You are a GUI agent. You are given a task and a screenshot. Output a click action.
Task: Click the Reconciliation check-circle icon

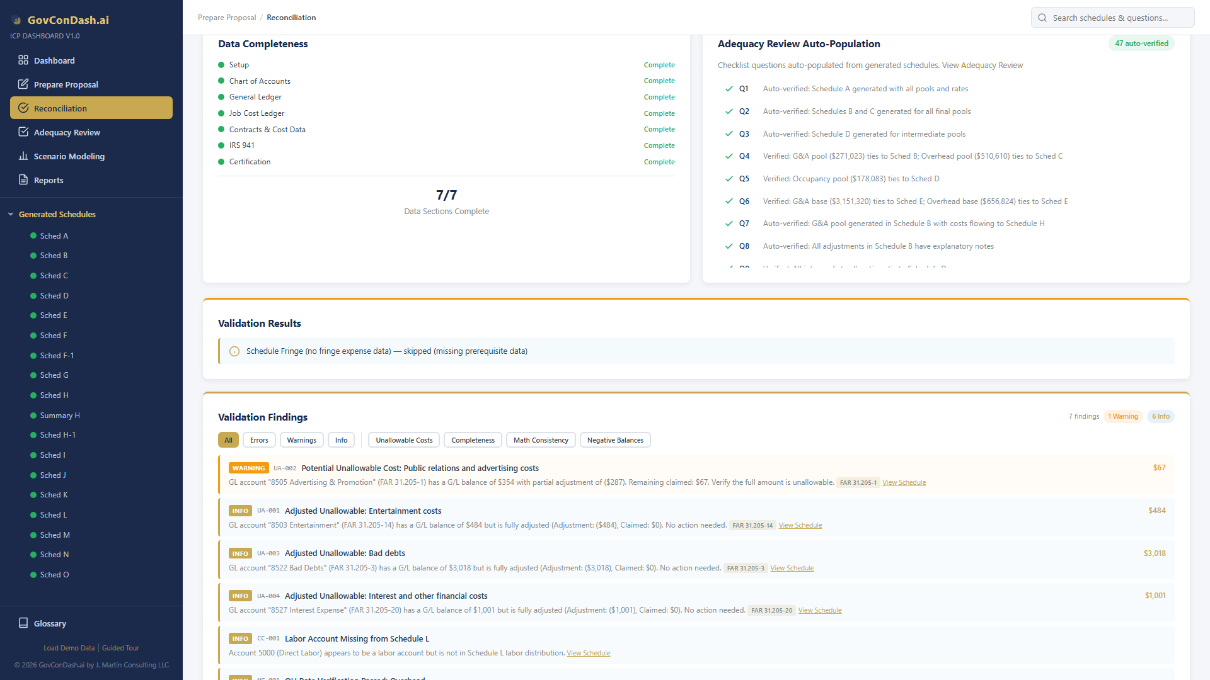pos(23,108)
